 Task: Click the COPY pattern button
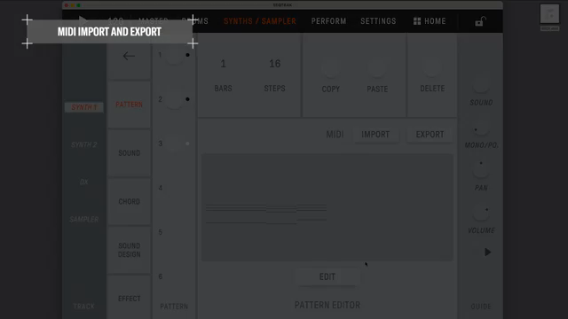(331, 68)
